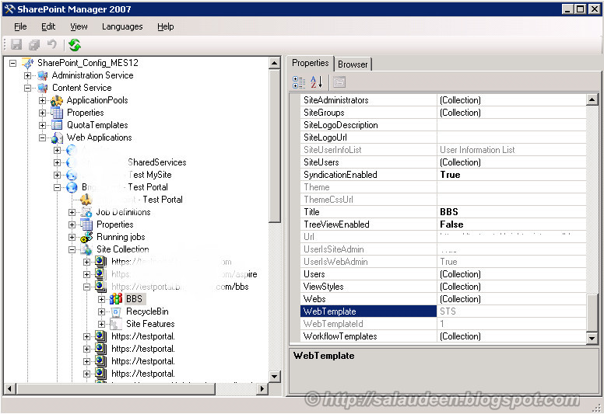Viewport: 604px width, 414px height.
Task: Select the RecycleBin icon
Action: [x=116, y=311]
